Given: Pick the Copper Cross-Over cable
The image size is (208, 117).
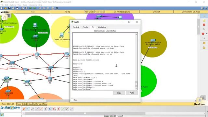Looking at the screenshot, I should pyautogui.click(x=37, y=109).
